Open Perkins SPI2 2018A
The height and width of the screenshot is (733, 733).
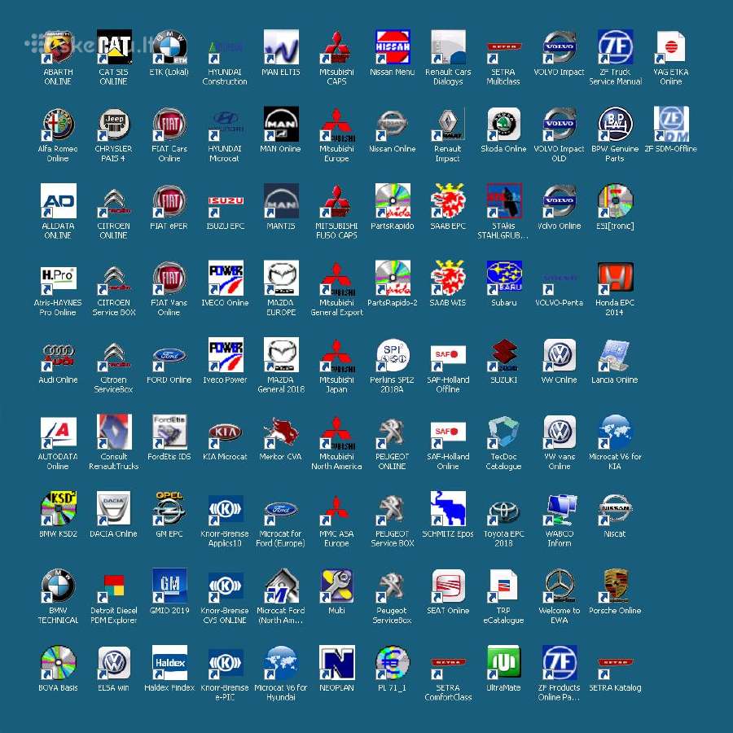pos(393,355)
